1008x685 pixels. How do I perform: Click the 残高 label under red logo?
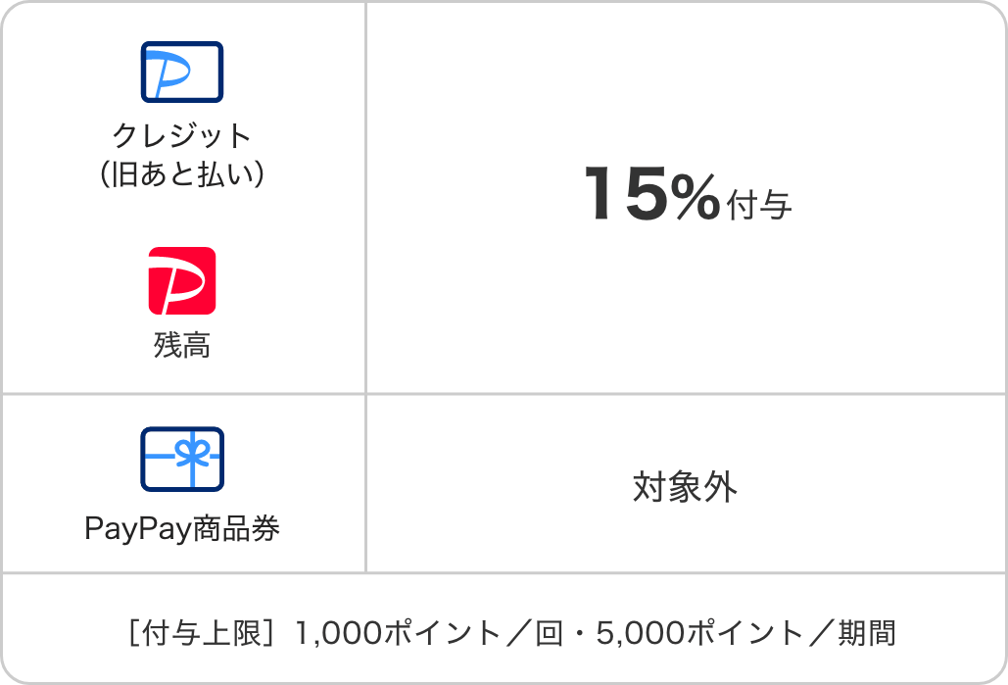pyautogui.click(x=182, y=345)
